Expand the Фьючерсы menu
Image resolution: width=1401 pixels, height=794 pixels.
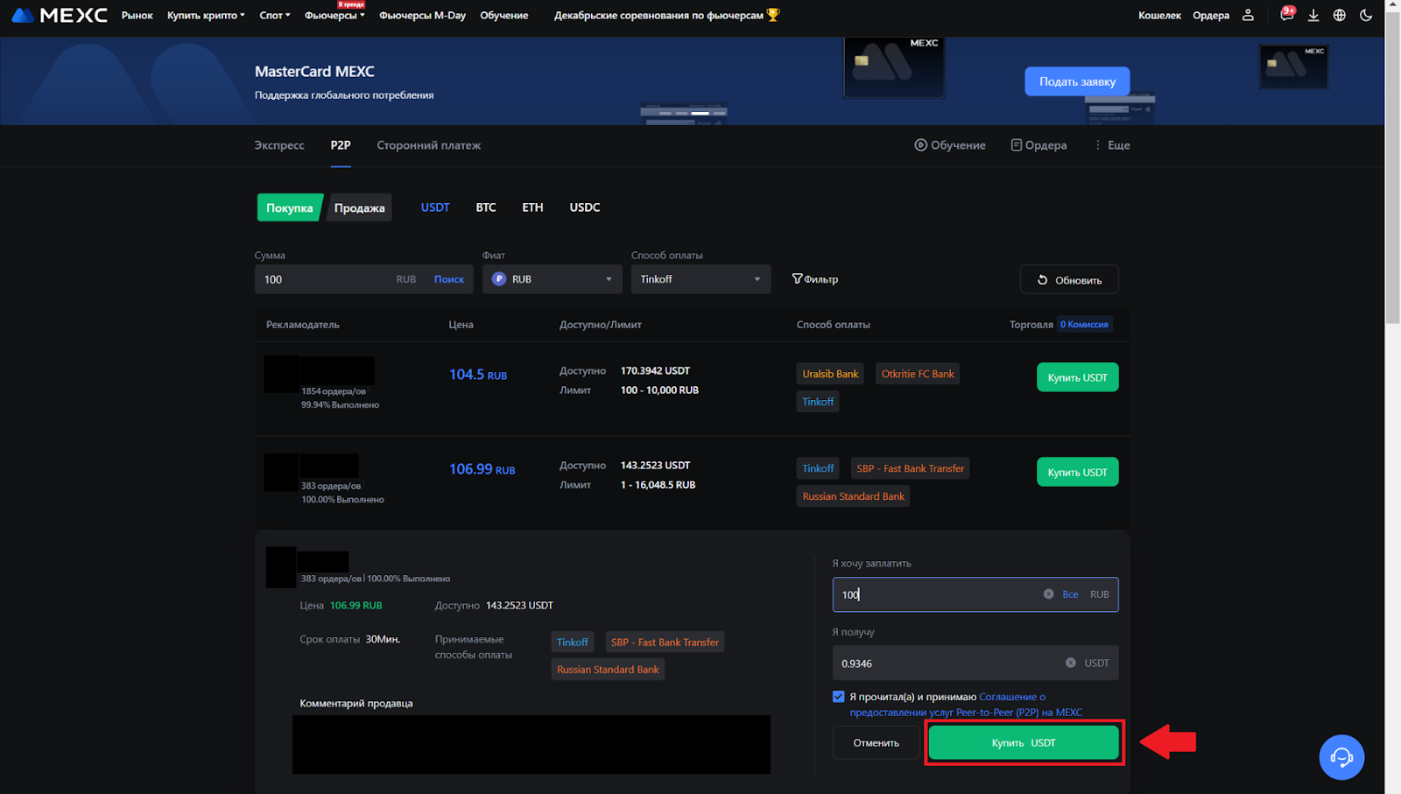point(334,15)
